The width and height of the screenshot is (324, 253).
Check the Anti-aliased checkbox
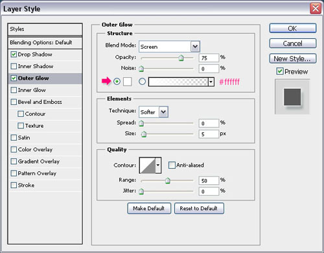pyautogui.click(x=172, y=165)
